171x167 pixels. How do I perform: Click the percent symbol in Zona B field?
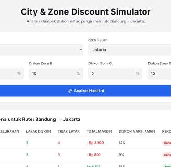78,73
